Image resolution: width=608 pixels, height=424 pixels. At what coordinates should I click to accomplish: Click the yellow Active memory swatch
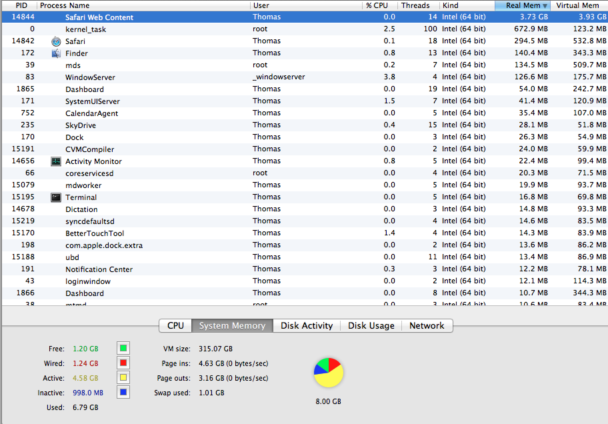point(123,377)
